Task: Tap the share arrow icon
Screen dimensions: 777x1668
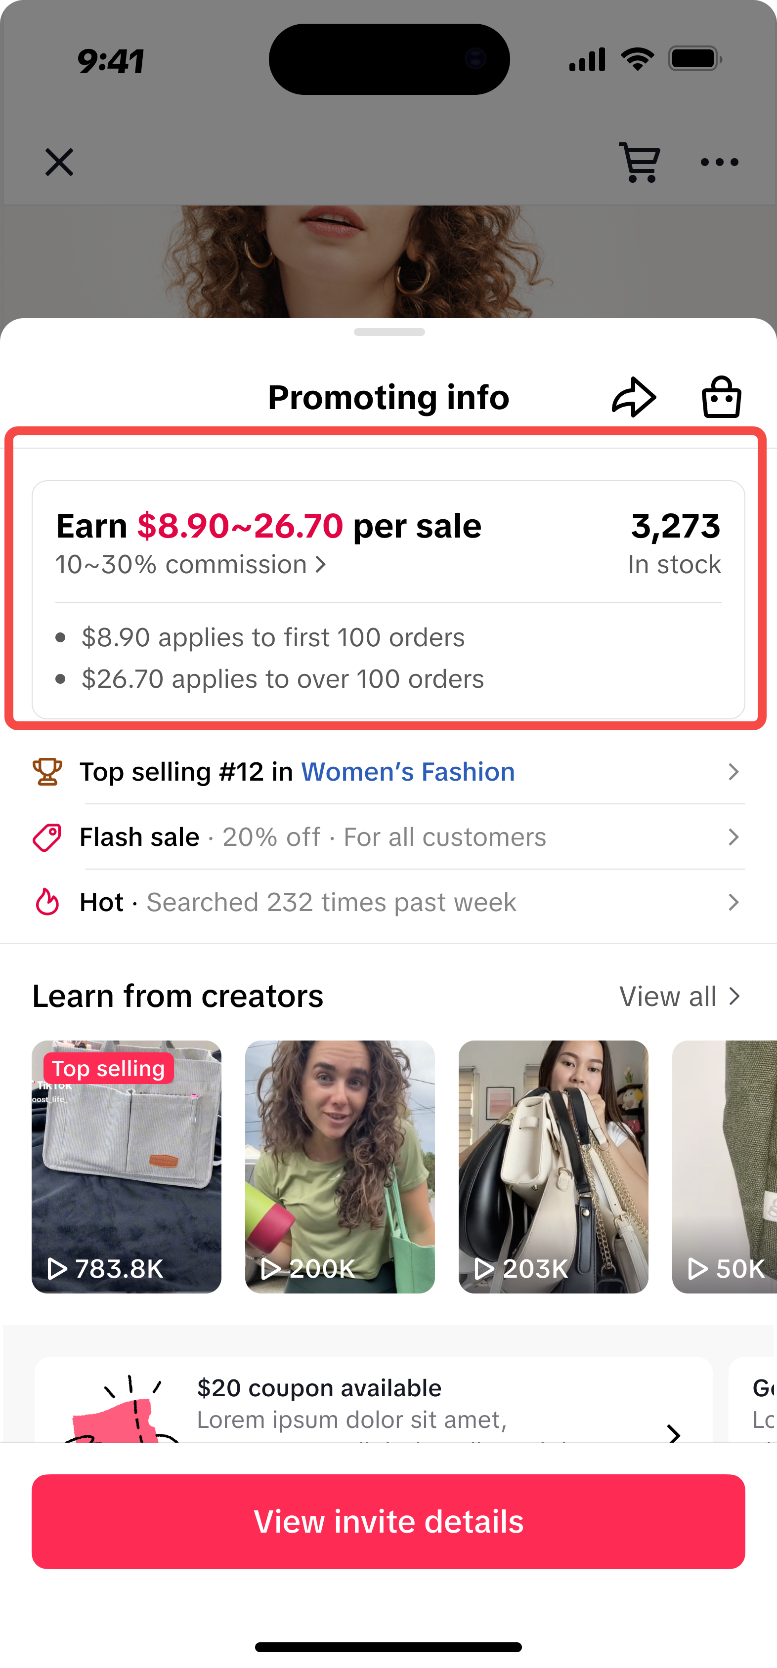Action: 634,397
